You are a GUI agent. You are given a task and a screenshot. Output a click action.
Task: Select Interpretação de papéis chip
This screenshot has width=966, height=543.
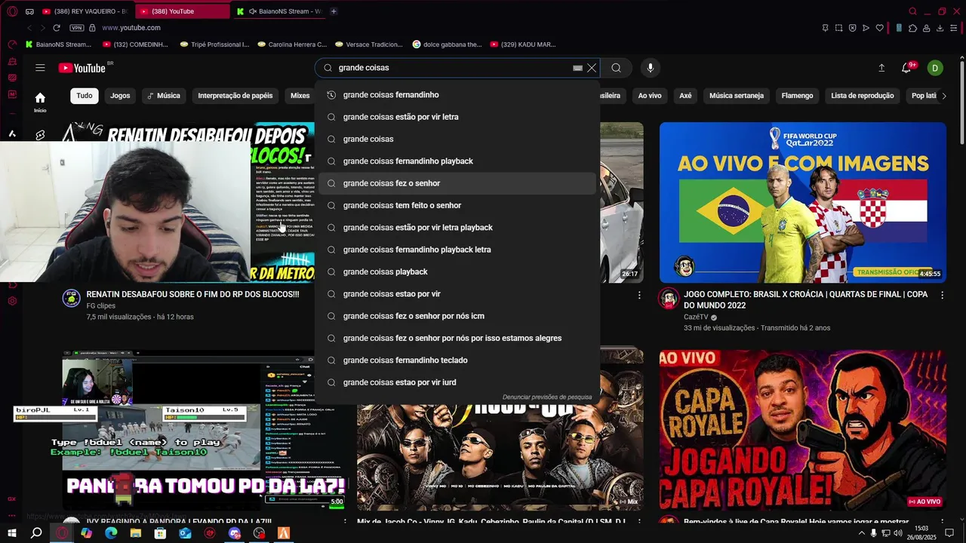235,96
